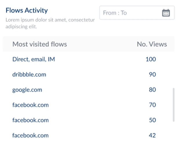
Task: Click the 70 views count
Action: coord(152,105)
